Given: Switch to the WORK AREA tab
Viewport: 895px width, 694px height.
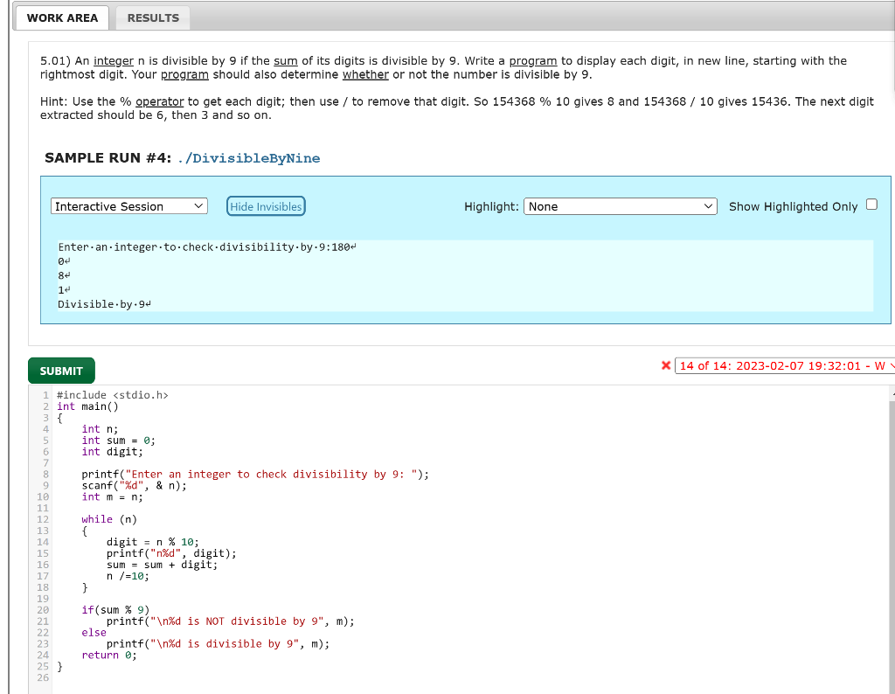Looking at the screenshot, I should point(61,17).
